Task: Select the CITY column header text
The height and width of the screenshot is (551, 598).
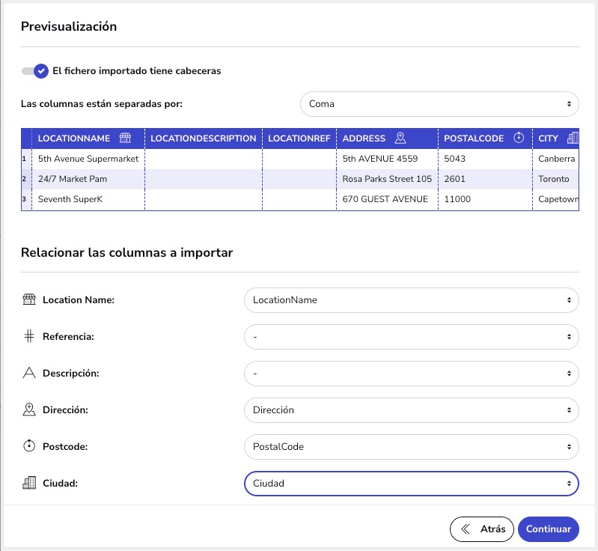Action: [548, 138]
